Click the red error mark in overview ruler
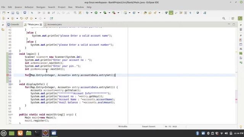 click(236, 99)
